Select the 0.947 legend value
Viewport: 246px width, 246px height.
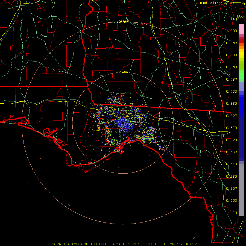[232, 43]
